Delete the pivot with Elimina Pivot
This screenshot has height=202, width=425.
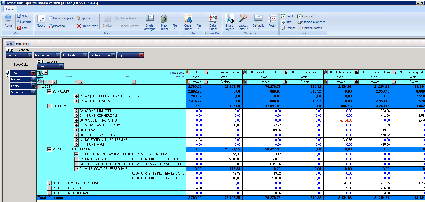click(87, 26)
